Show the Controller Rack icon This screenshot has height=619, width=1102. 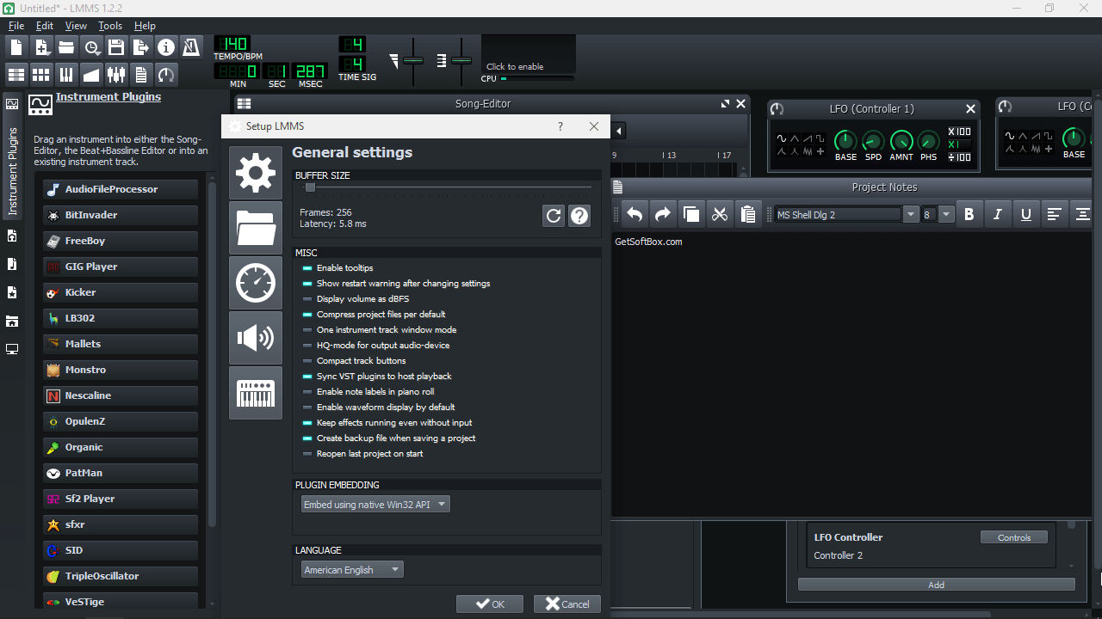(166, 74)
